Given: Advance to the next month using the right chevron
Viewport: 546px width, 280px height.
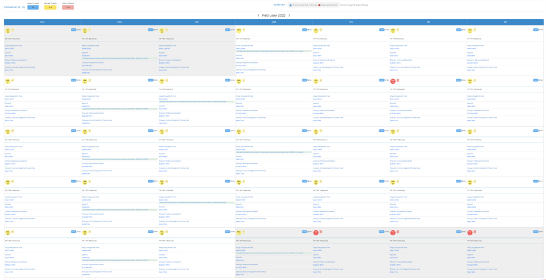Looking at the screenshot, I should click(x=290, y=15).
